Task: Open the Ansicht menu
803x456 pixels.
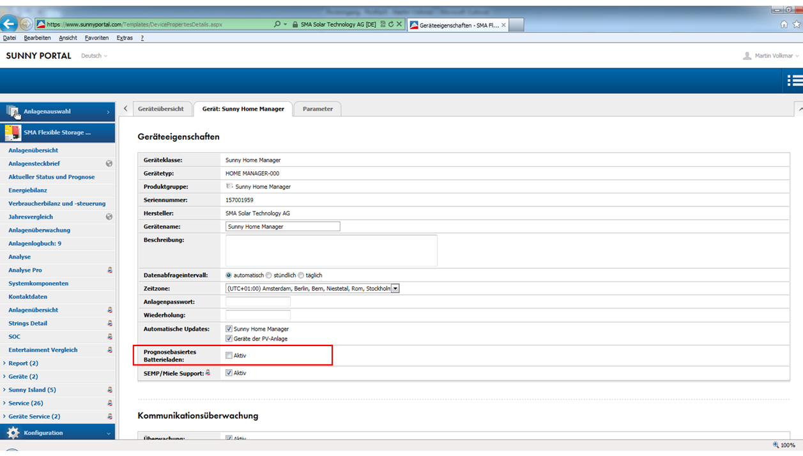Action: [x=68, y=38]
